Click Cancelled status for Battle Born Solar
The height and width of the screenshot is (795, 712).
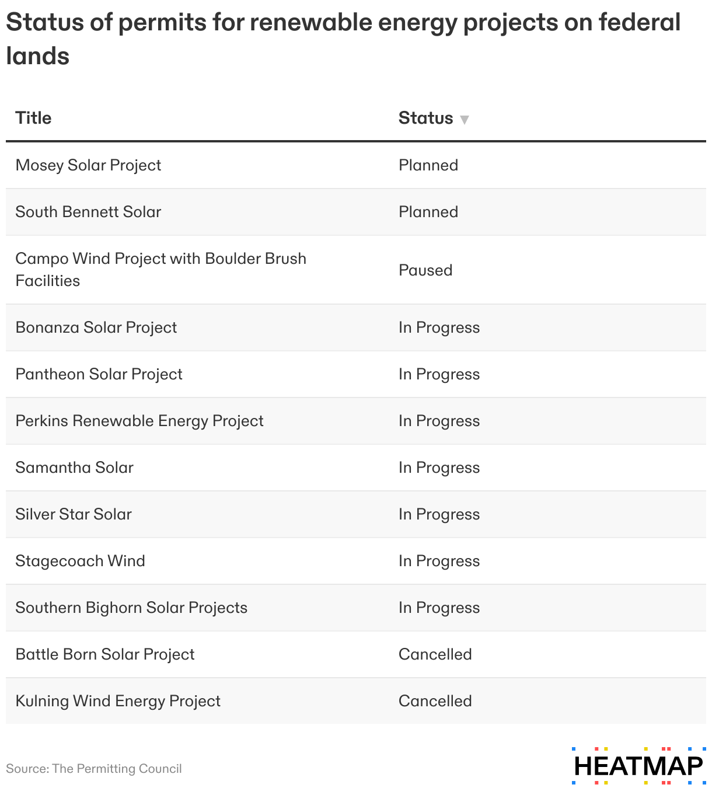pyautogui.click(x=435, y=654)
